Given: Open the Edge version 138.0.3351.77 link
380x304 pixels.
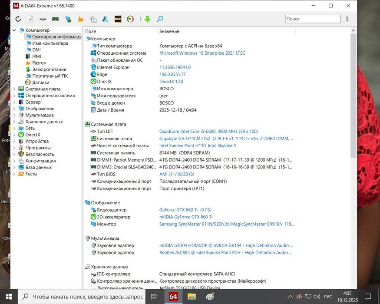Looking at the screenshot, I should coord(172,74).
